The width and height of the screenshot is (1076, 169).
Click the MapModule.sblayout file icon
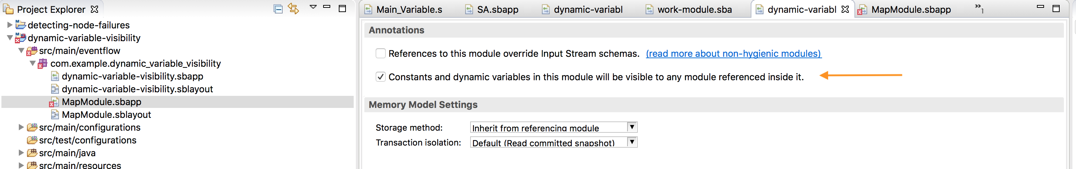pos(55,115)
